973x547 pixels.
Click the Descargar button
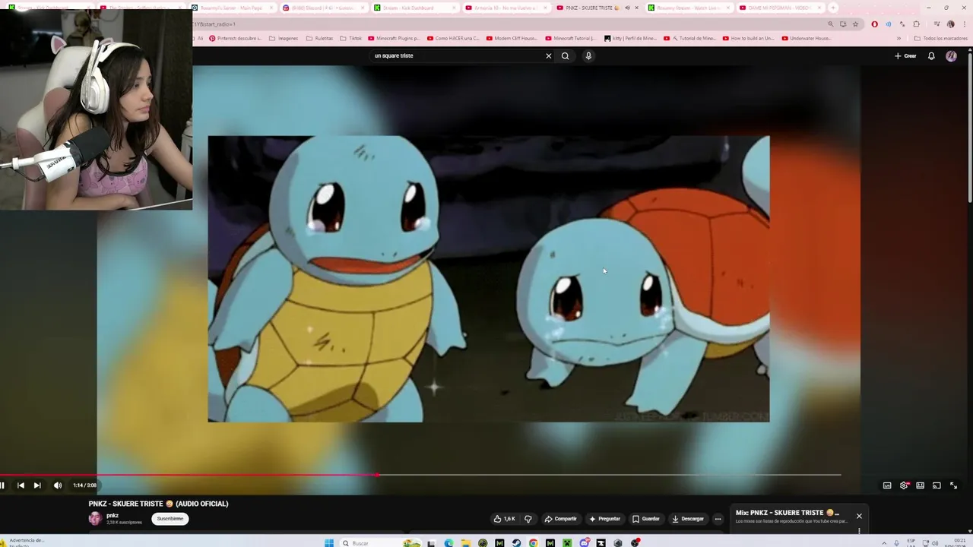coord(688,519)
